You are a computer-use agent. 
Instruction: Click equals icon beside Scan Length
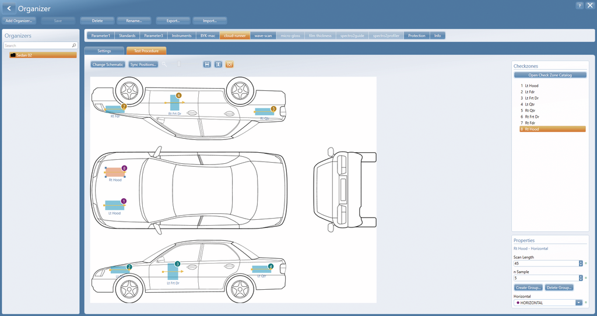coord(586,263)
